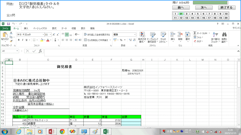The width and height of the screenshot is (241, 135).
Task: Open the ファイル tab
Action: pos(5,28)
